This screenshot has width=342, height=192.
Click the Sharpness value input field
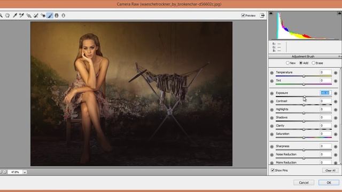[x=325, y=146]
